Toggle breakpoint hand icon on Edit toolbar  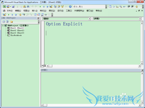tap(137, 7)
